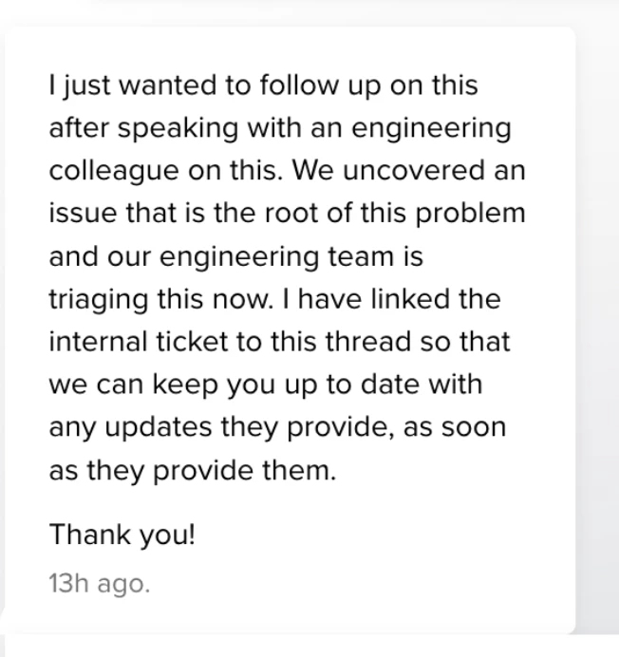Screen dimensions: 619x657
Task: Click the "Thank you!" closing line
Action: click(122, 535)
